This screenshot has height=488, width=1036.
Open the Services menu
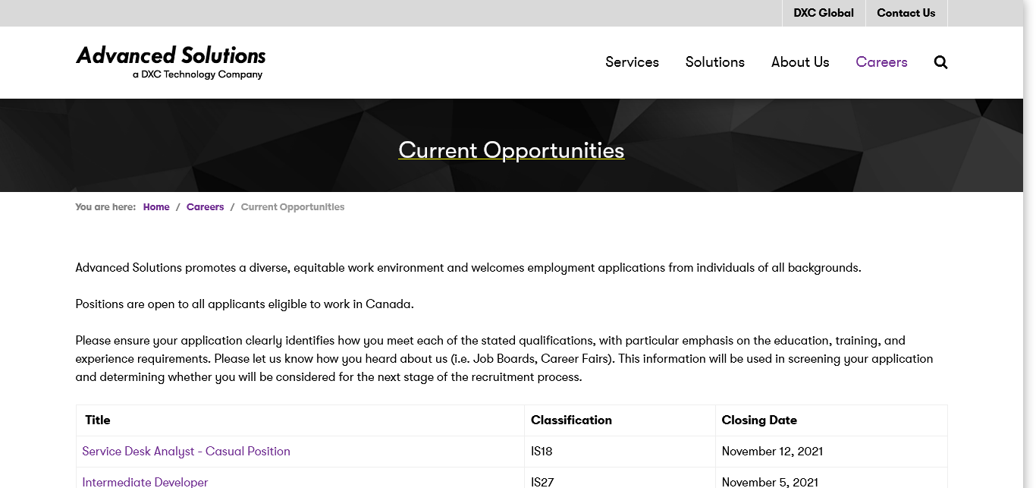pos(632,62)
